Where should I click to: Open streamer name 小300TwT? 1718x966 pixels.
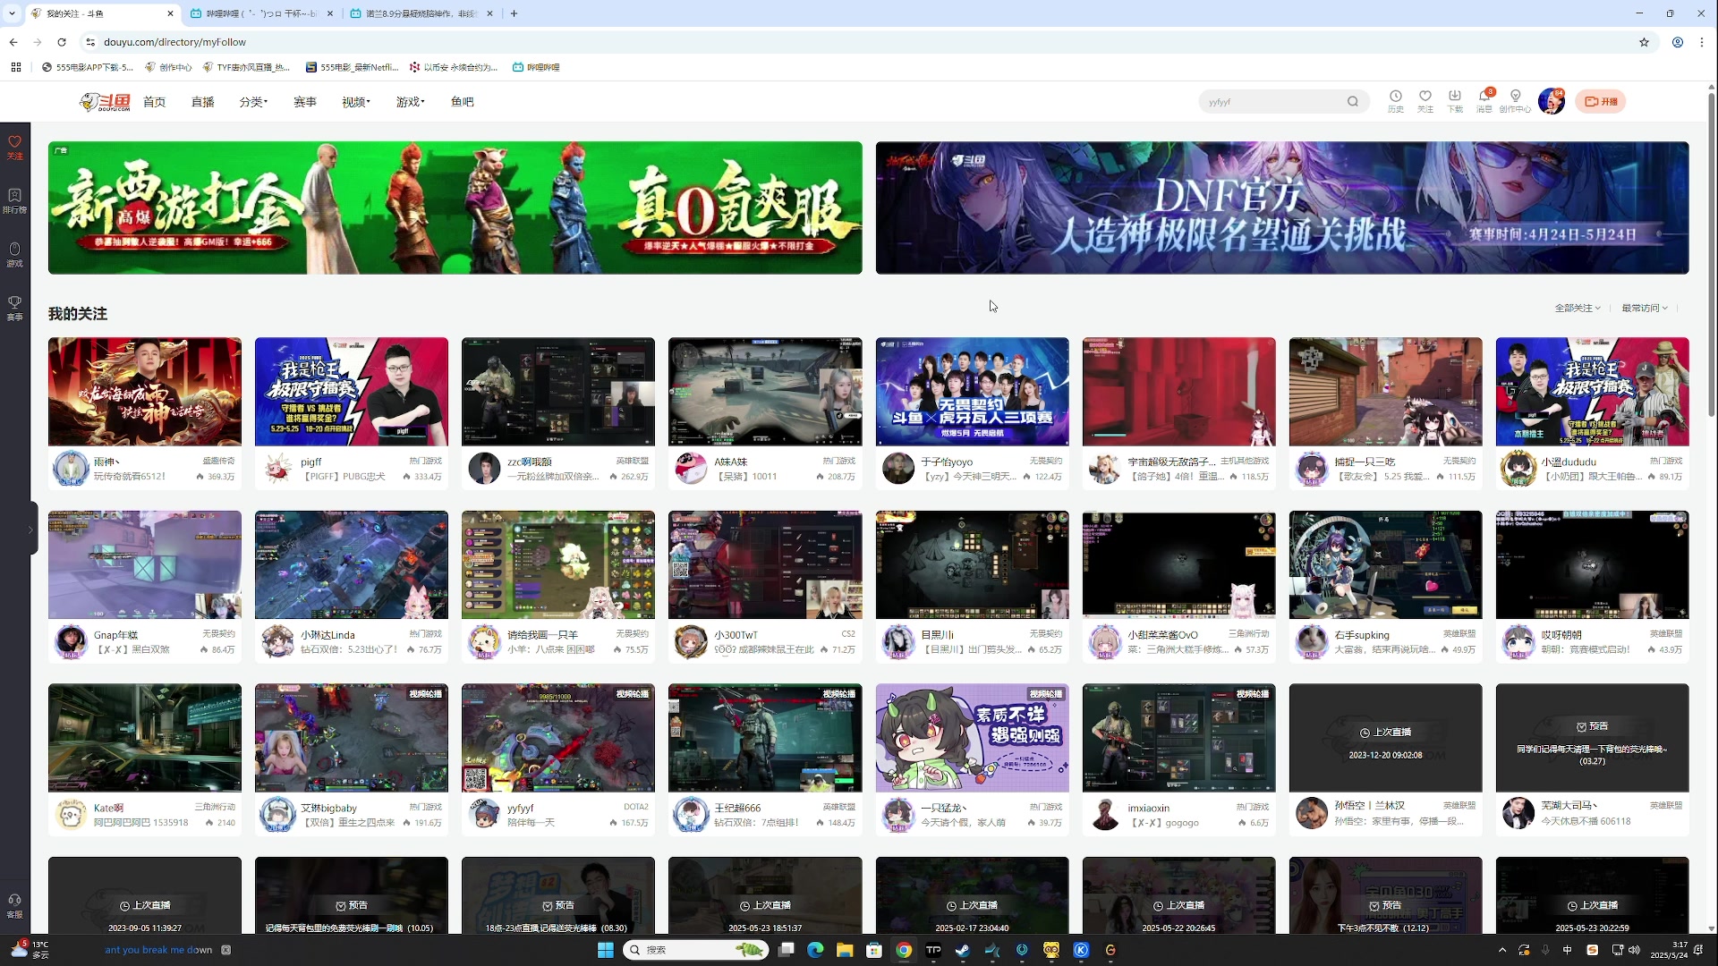(736, 635)
